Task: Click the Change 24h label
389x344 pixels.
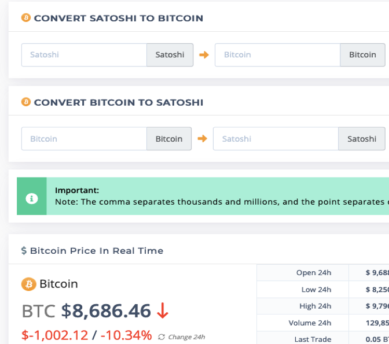Action: pyautogui.click(x=186, y=337)
